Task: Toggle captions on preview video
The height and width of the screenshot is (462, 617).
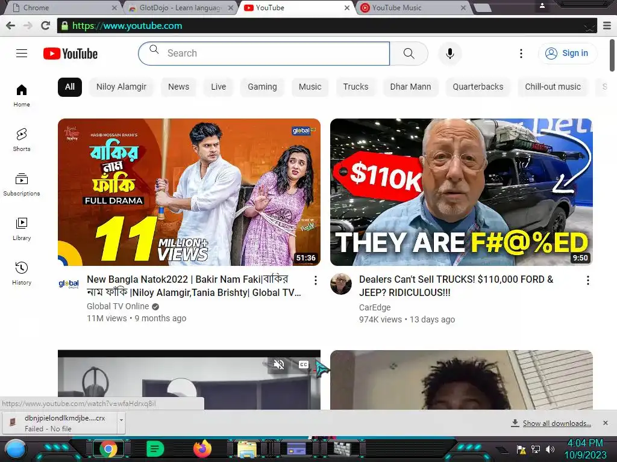Action: tap(304, 365)
